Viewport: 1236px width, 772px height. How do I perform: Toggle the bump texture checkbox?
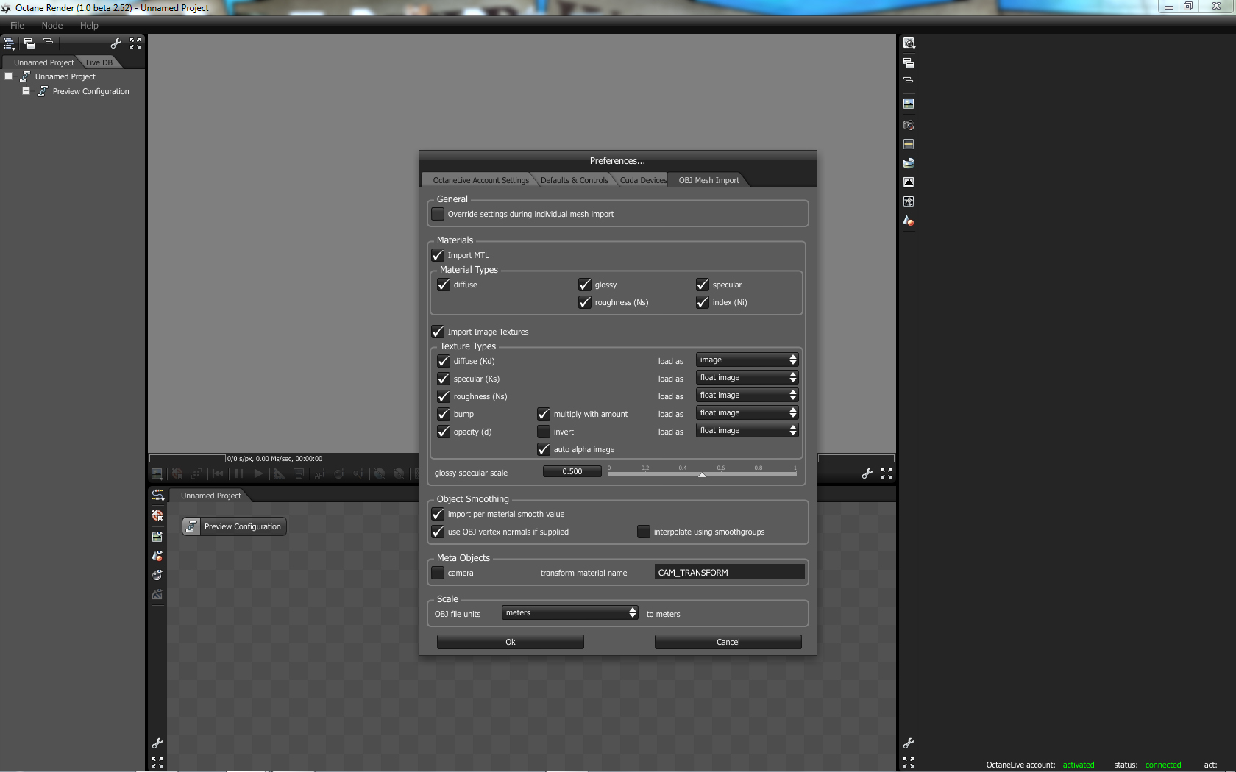tap(444, 414)
